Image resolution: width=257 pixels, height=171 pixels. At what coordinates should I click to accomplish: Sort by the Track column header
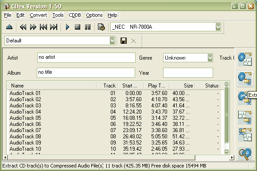(x=107, y=86)
